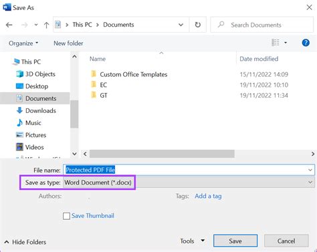317x252 pixels.
Task: Click the Music note icon
Action: click(x=19, y=122)
